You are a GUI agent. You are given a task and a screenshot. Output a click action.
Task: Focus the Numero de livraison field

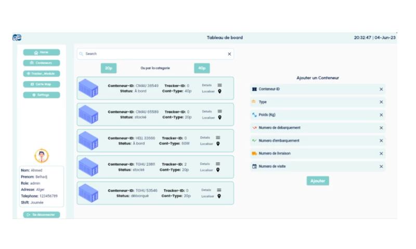(x=312, y=154)
